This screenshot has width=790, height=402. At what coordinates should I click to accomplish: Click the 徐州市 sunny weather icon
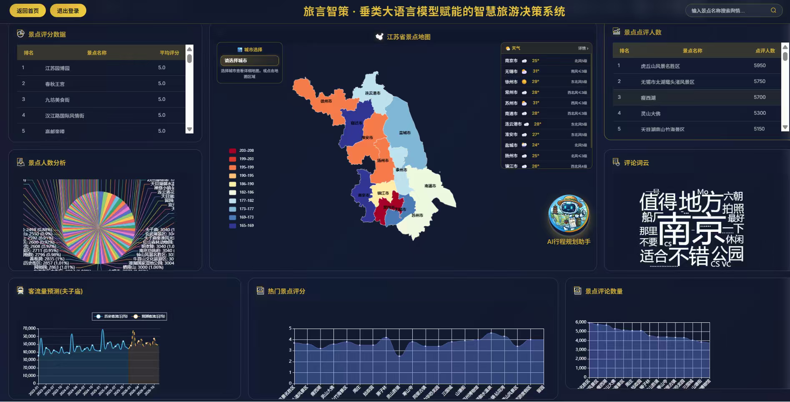(x=524, y=82)
